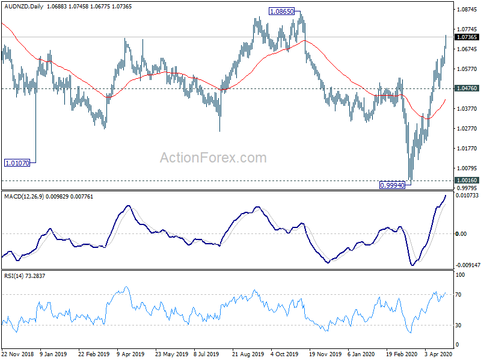Click the 0.99795 price axis value

point(467,188)
